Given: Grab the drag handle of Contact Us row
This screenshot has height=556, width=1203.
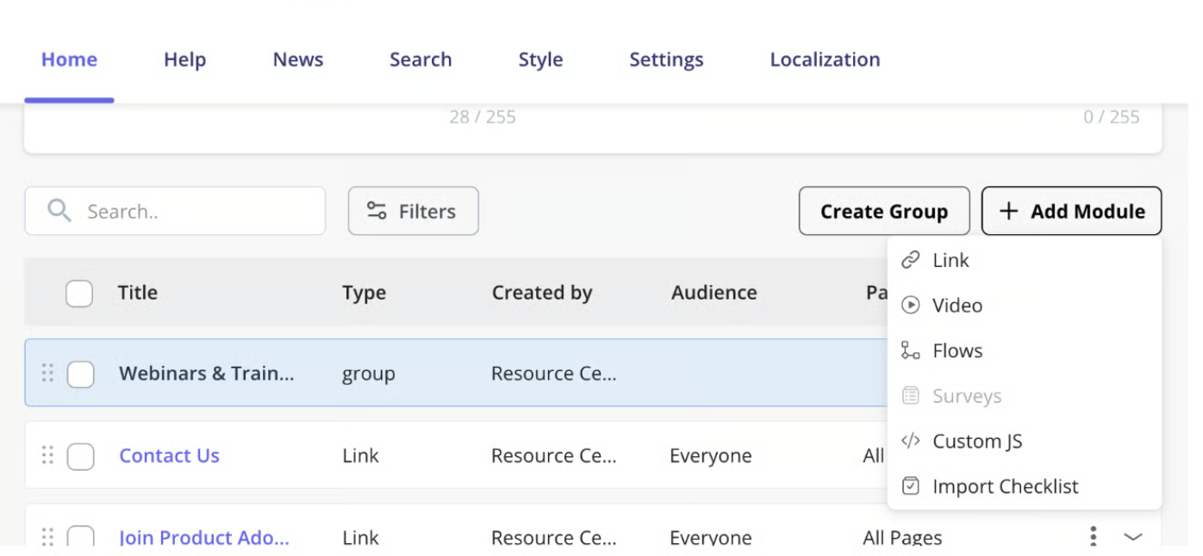Looking at the screenshot, I should pyautogui.click(x=47, y=455).
